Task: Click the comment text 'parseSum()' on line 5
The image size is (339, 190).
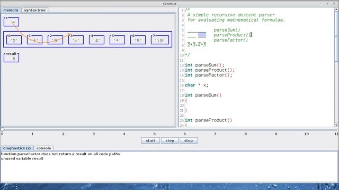Action: pyautogui.click(x=227, y=30)
